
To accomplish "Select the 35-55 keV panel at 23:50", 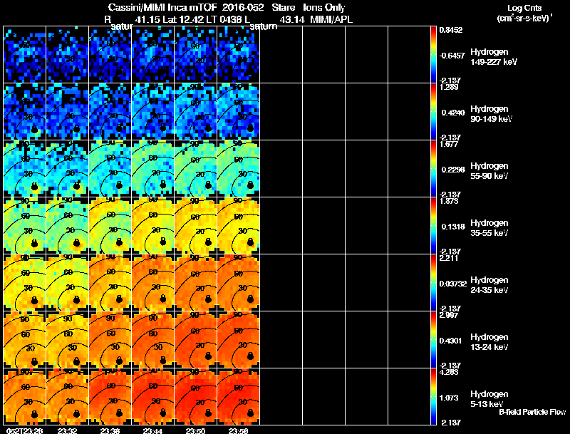I will tap(196, 226).
